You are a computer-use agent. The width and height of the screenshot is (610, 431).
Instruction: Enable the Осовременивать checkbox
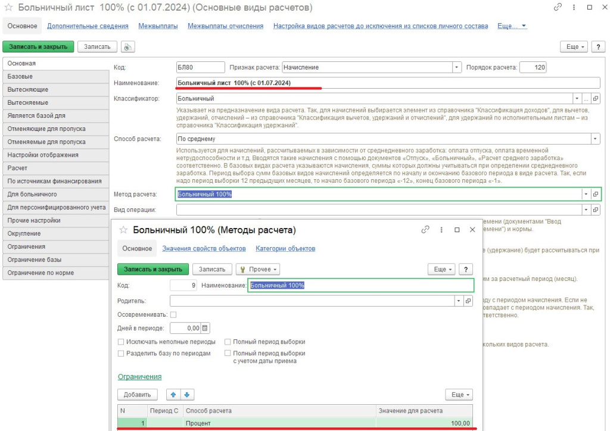pos(173,314)
